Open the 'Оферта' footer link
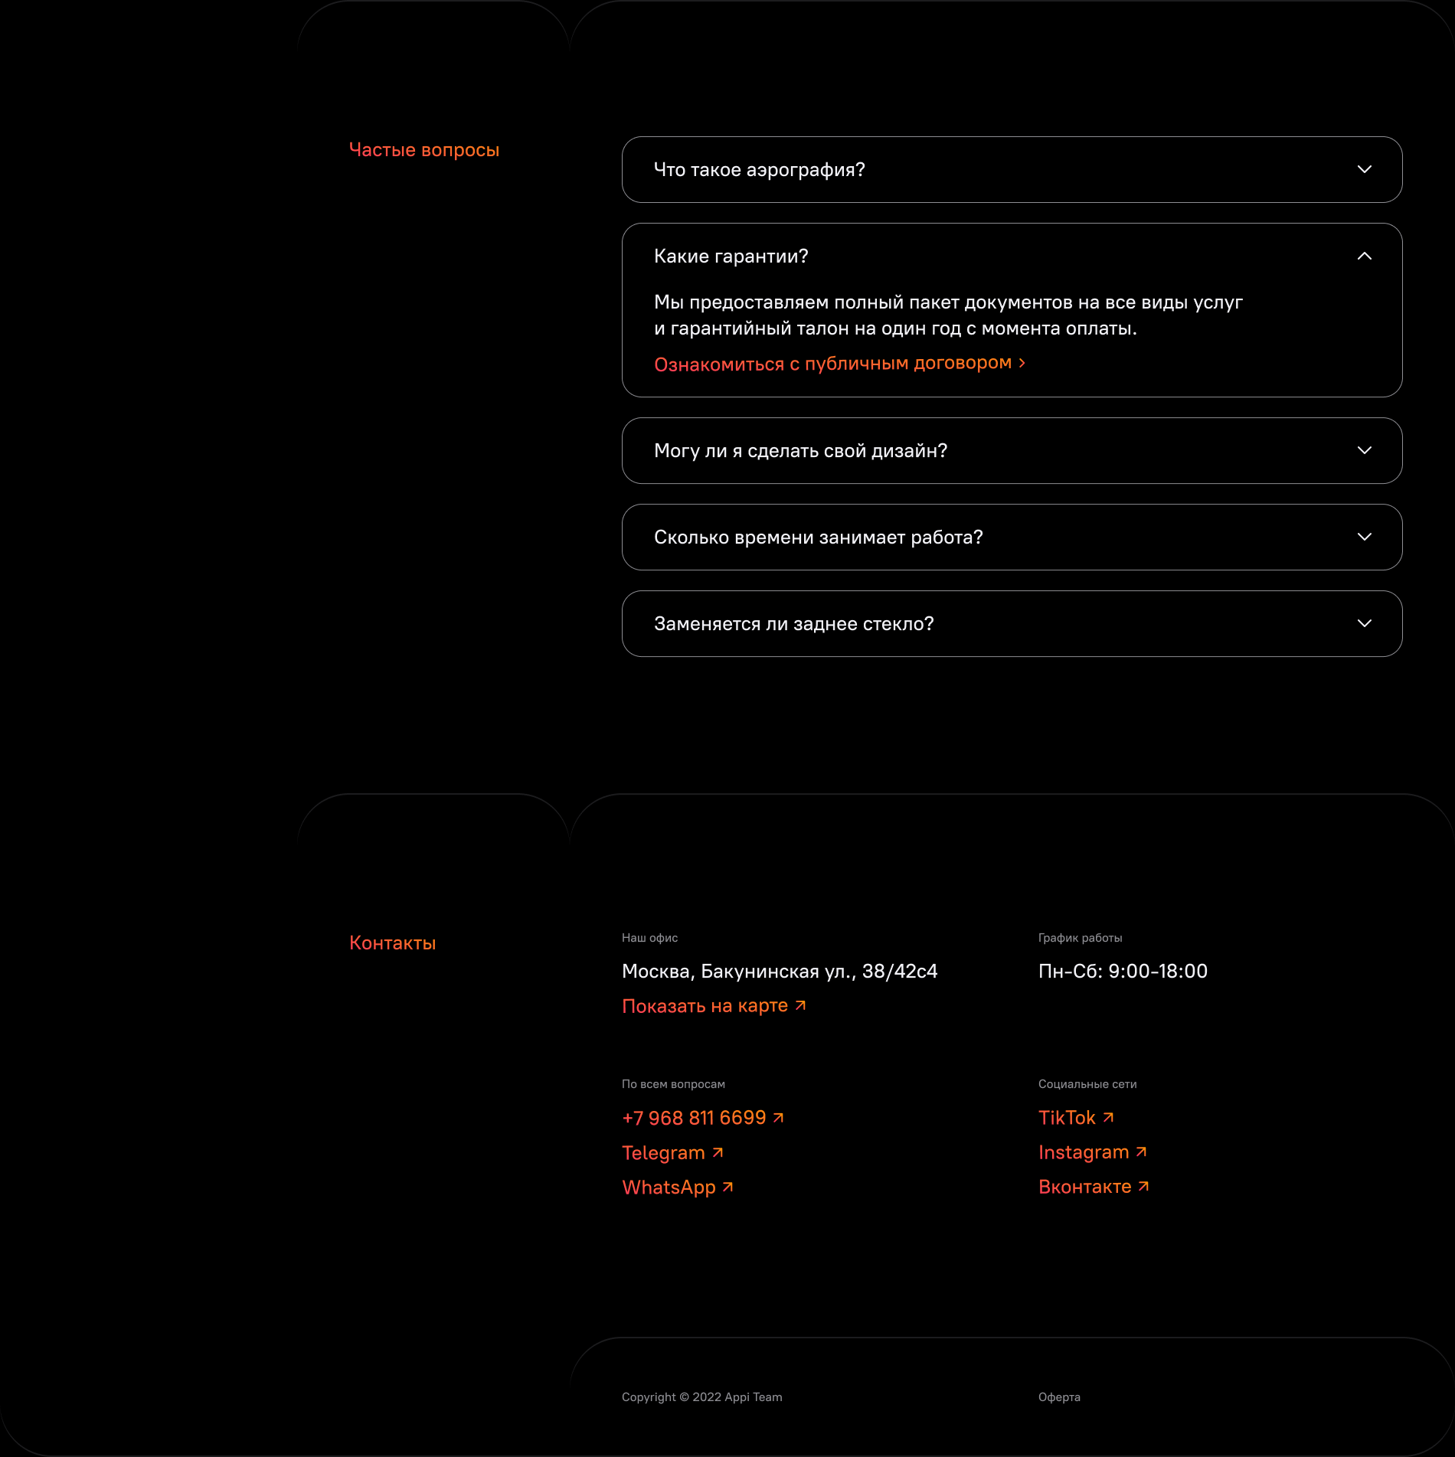 click(1059, 1397)
